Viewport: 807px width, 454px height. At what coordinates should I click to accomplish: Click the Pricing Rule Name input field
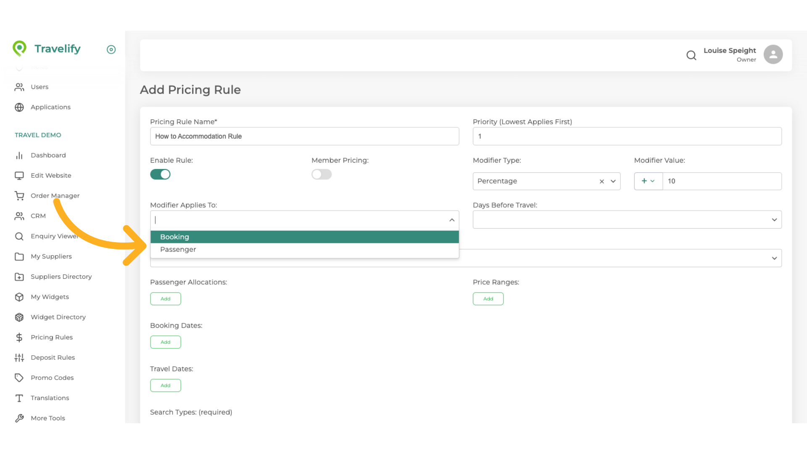[304, 136]
